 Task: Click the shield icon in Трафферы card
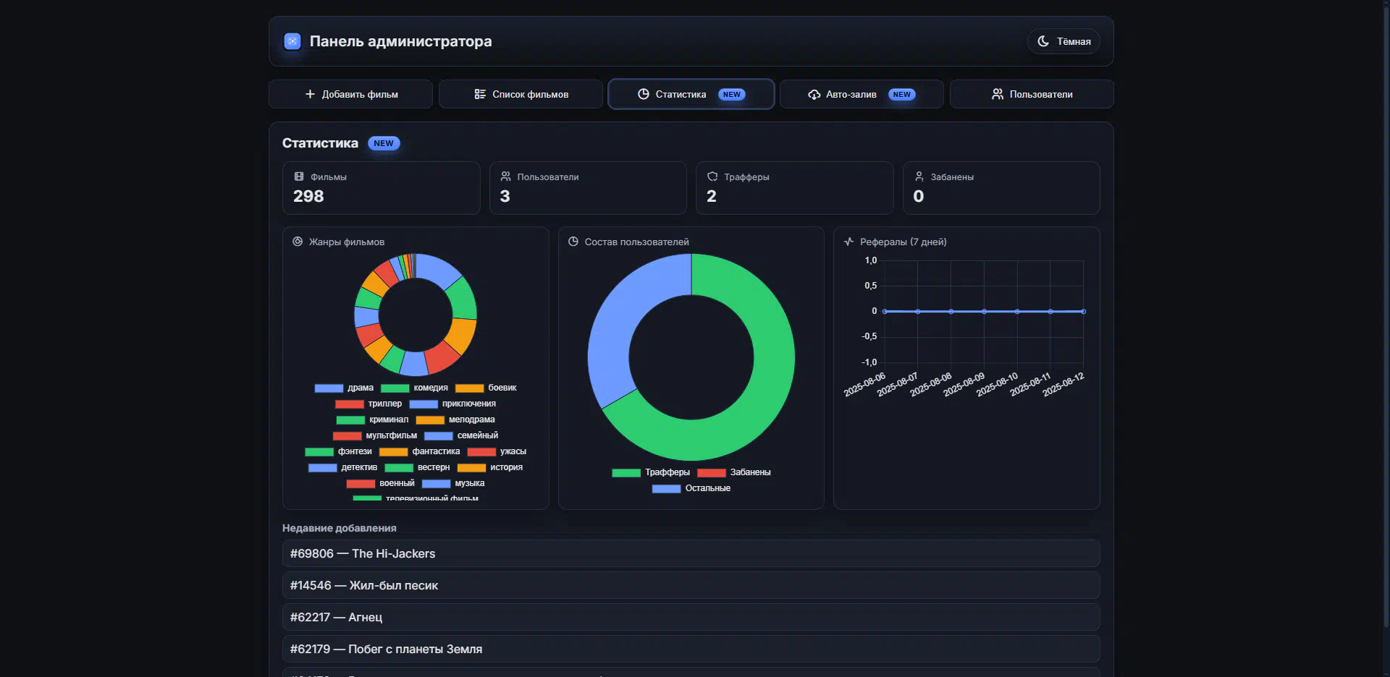pyautogui.click(x=712, y=176)
